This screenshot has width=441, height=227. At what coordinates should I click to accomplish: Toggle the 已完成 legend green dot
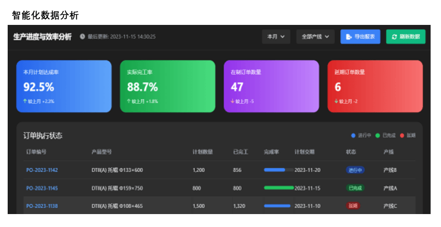[x=378, y=136]
